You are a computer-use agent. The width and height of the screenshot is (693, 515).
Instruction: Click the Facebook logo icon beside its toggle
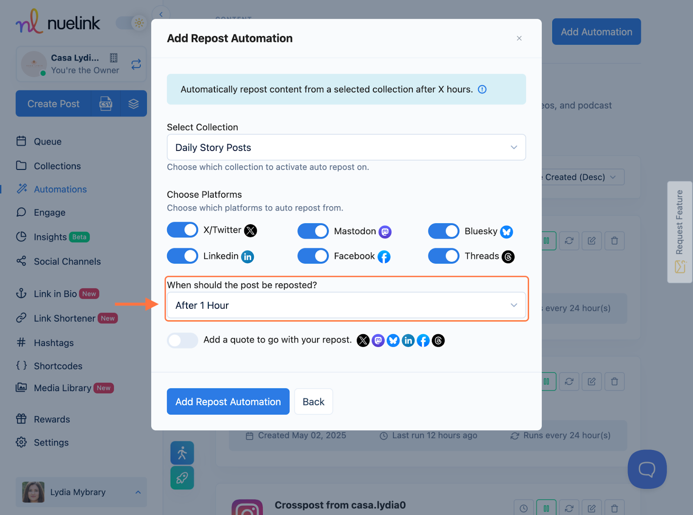[384, 257]
